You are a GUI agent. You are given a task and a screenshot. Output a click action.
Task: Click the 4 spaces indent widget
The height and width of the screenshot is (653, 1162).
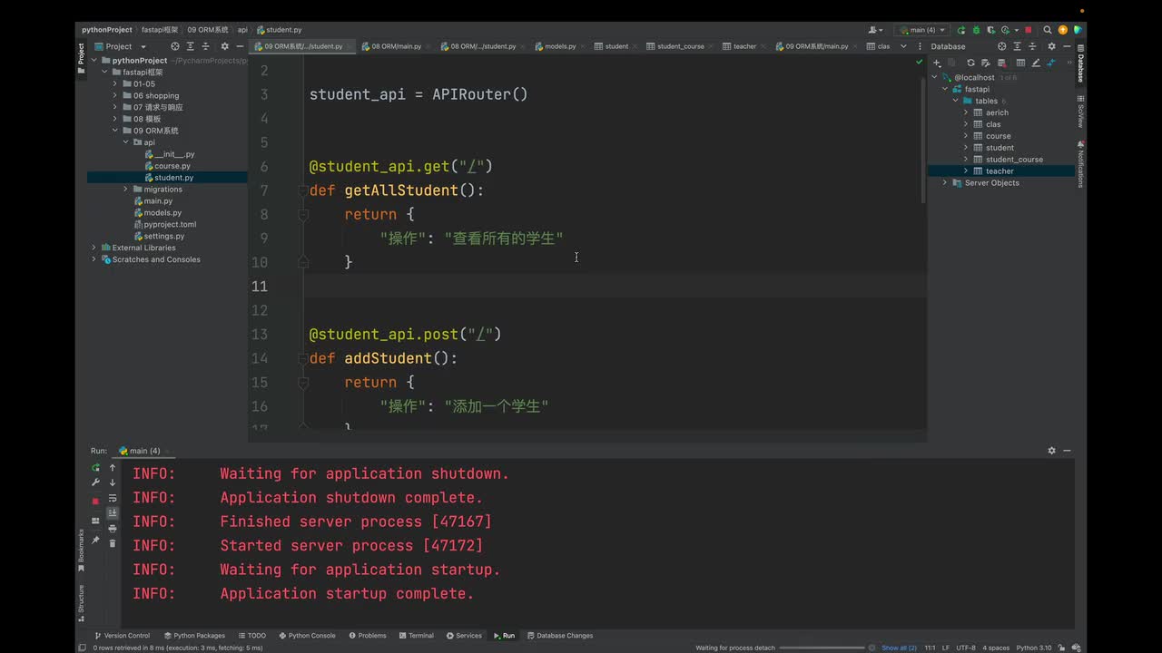(x=996, y=648)
